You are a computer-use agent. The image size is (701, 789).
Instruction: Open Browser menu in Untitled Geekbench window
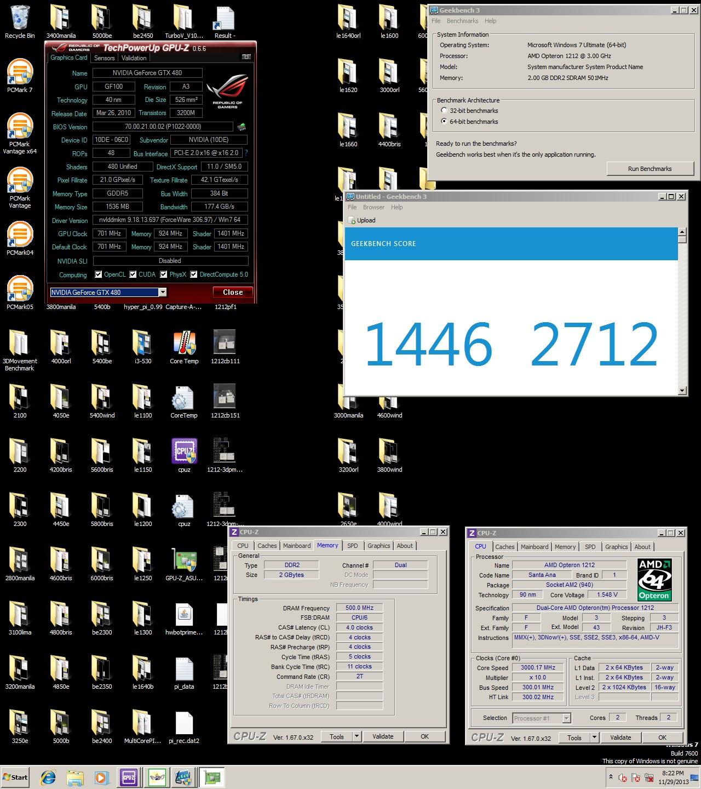[x=374, y=207]
